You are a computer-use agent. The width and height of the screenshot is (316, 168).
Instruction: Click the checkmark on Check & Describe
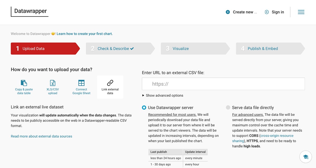[x=132, y=48]
